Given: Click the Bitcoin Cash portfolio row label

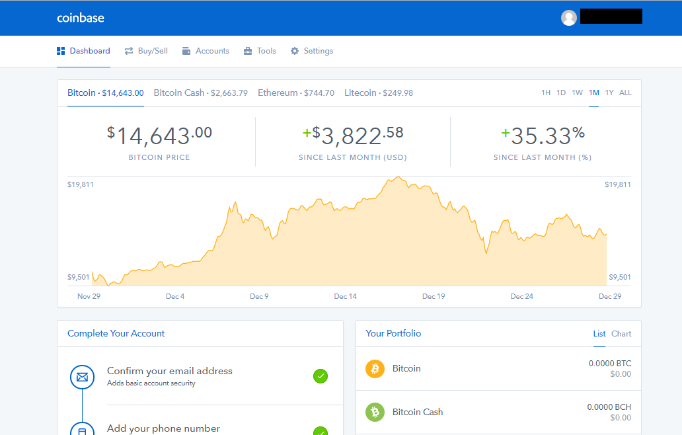Looking at the screenshot, I should (418, 412).
